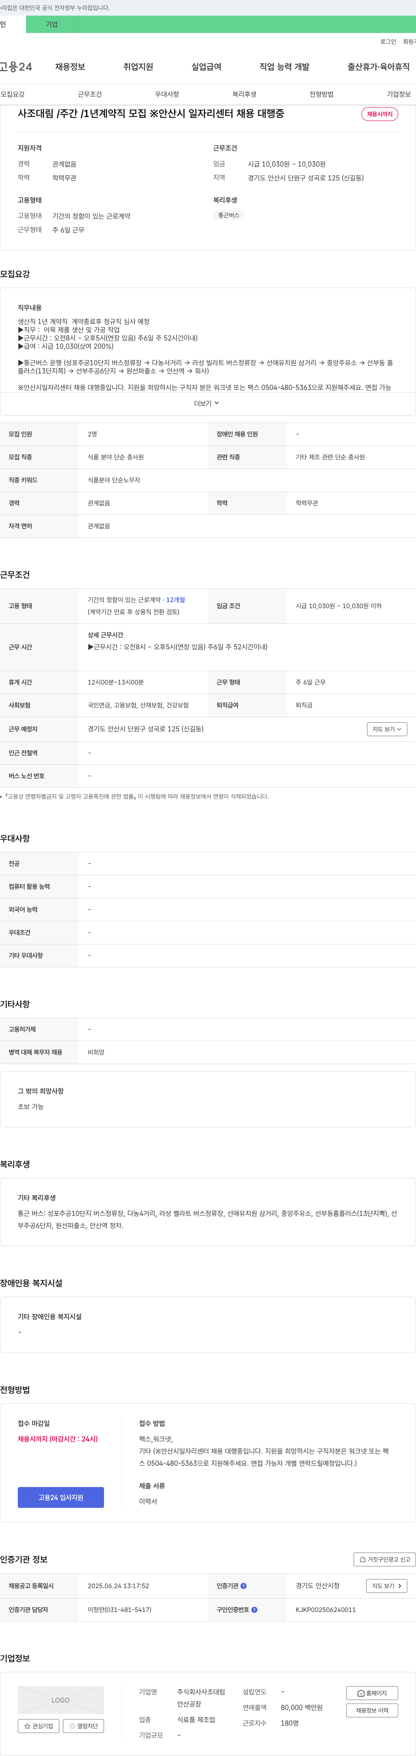Click the company LOGO placeholder image

pos(61,1700)
